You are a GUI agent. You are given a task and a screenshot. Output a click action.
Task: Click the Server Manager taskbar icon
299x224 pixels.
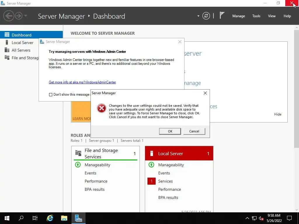tap(78, 218)
